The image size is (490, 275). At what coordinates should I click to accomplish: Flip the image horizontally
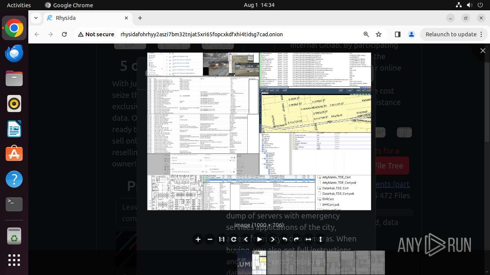(308, 239)
